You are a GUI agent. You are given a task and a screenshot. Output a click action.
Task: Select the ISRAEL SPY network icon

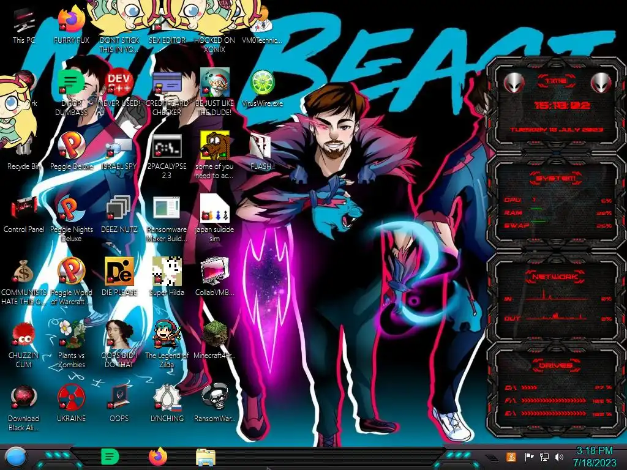119,154
